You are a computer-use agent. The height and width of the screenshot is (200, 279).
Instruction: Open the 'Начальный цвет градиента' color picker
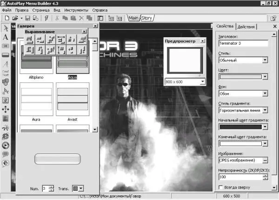click(x=265, y=127)
